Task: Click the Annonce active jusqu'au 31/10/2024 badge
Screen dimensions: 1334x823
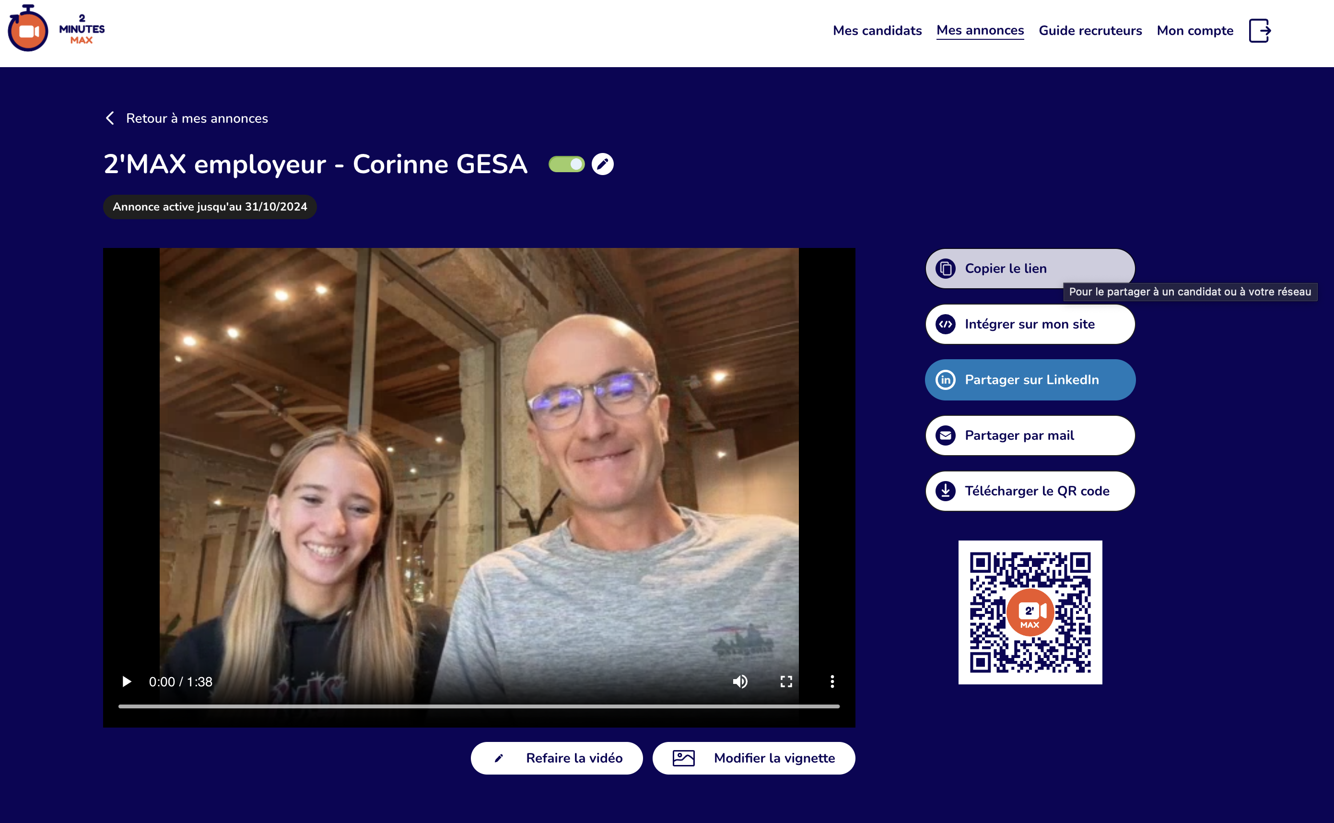Action: tap(210, 207)
